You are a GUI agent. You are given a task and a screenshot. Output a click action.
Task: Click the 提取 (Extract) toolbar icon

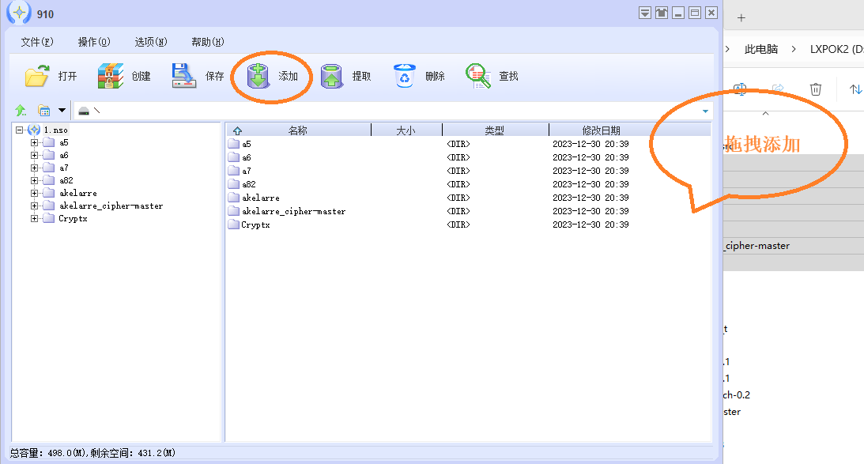[x=332, y=77]
